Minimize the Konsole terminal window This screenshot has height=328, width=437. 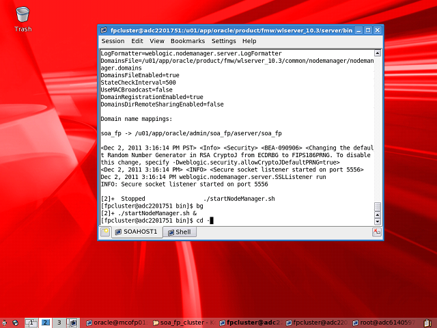click(358, 30)
